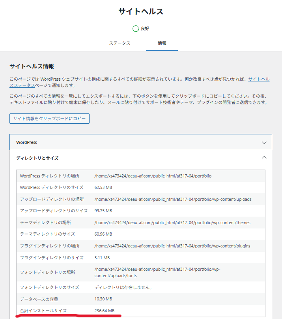Switch to the ステータス tab
Screen dimensions: 282x319
point(120,43)
